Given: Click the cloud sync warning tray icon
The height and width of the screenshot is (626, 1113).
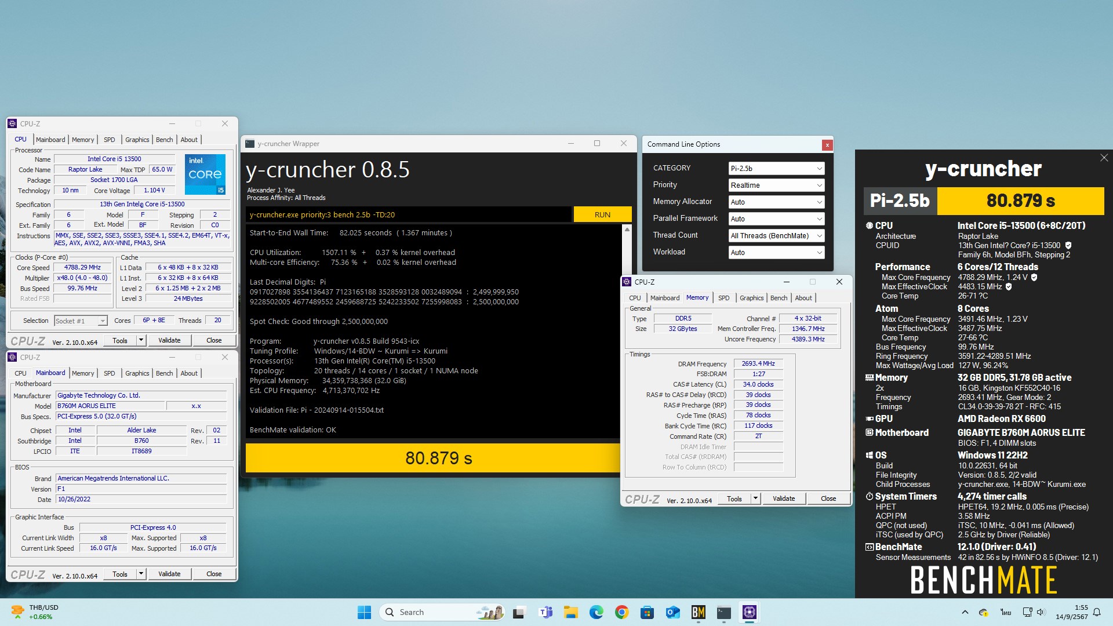Looking at the screenshot, I should click(984, 612).
